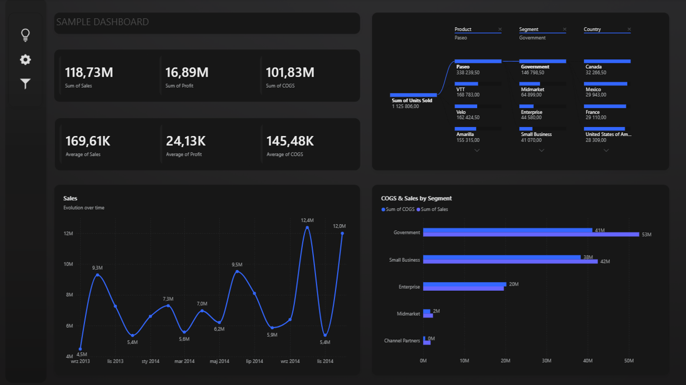Select the Amarilla product node
686x385 pixels.
tap(478, 135)
